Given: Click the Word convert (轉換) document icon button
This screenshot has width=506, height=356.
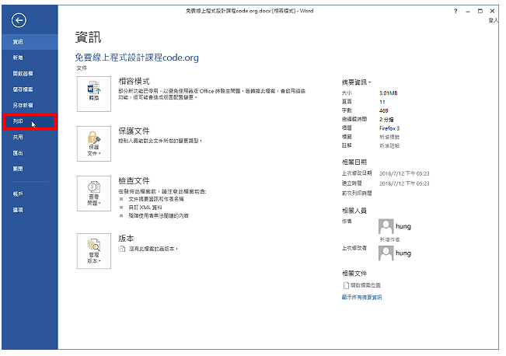Looking at the screenshot, I should point(94,94).
